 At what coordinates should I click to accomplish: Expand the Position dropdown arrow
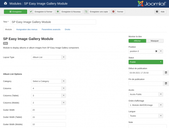tap(161, 51)
